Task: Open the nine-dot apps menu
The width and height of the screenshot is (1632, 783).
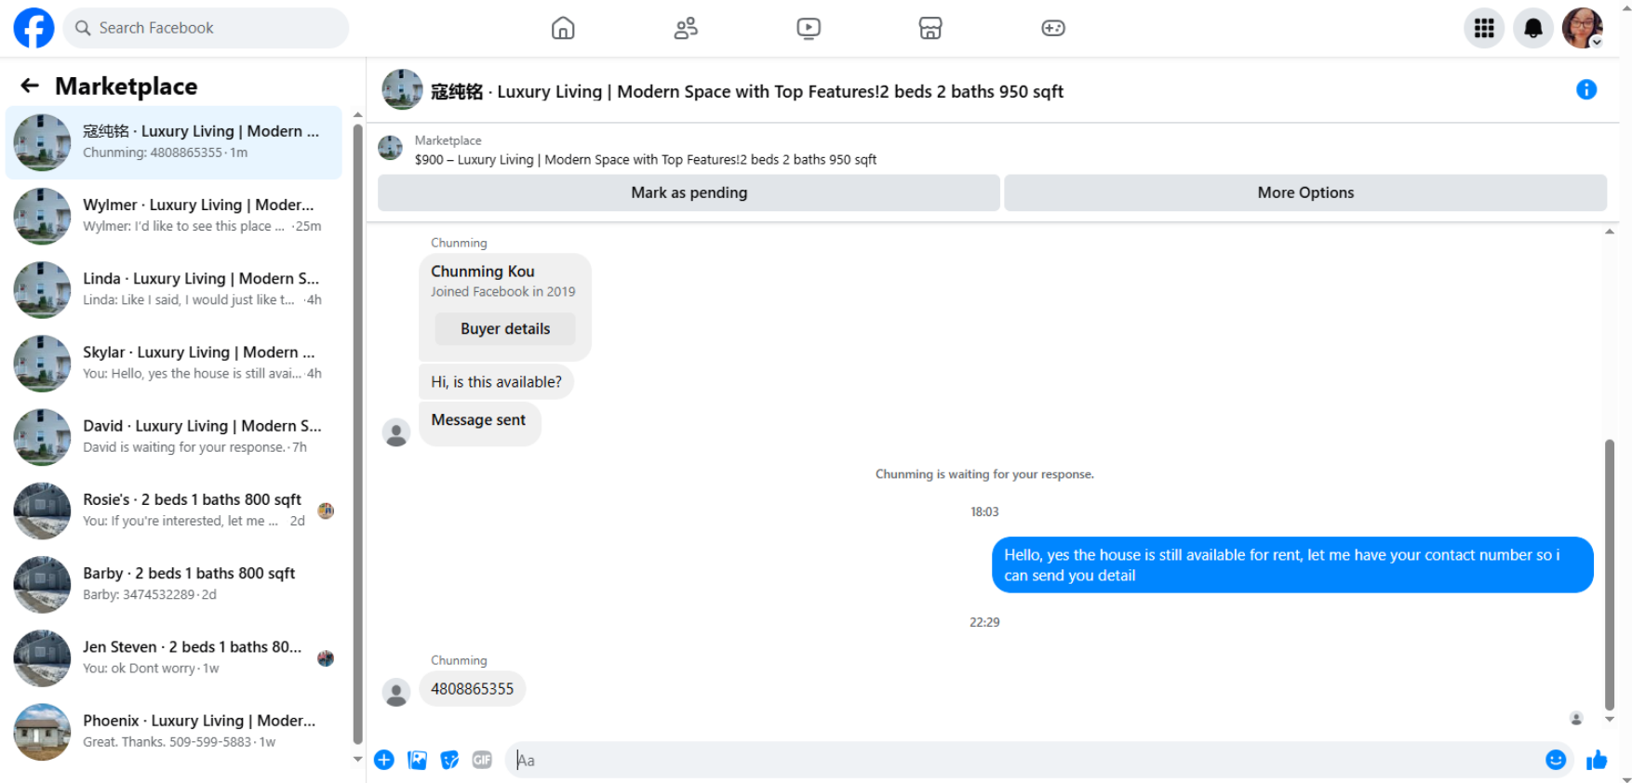Action: coord(1484,28)
